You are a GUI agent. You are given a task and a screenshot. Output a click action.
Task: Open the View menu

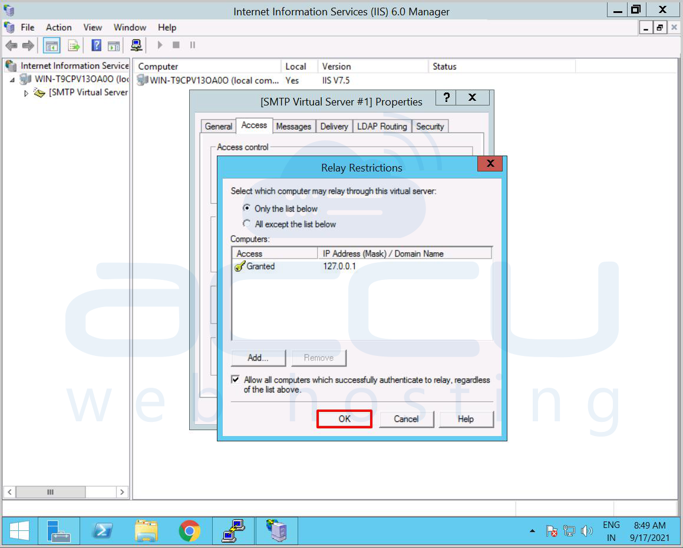[x=93, y=28]
